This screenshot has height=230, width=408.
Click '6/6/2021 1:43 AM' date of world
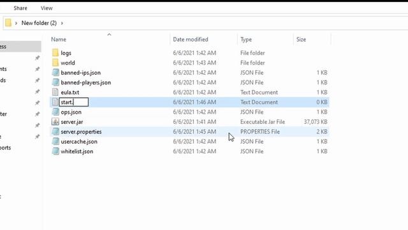pyautogui.click(x=194, y=63)
